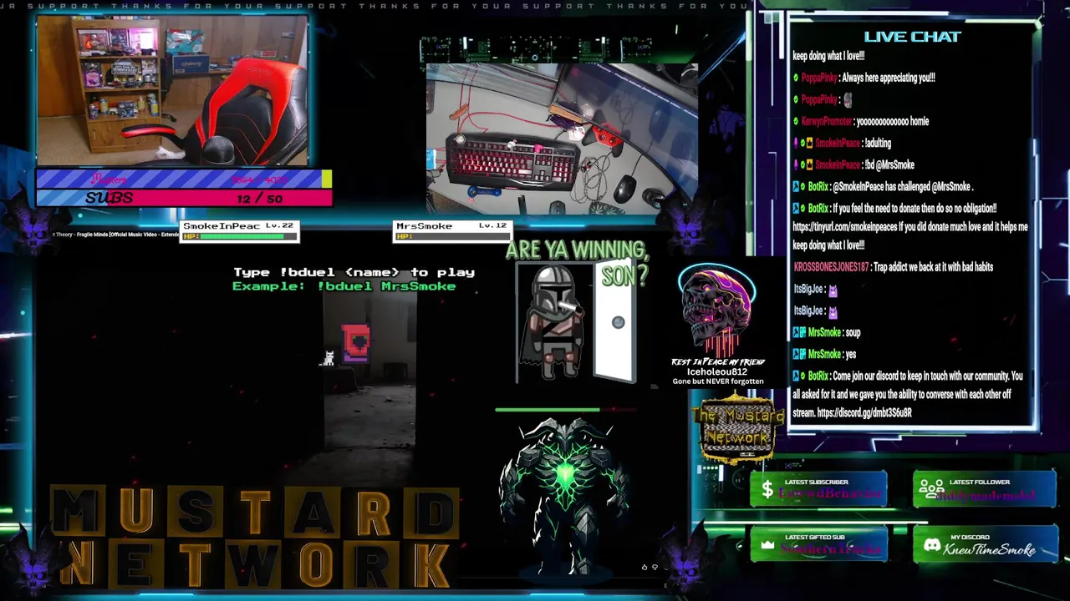Click KROSSBONESJONES187 username in chat
Image resolution: width=1070 pixels, height=601 pixels.
point(830,267)
